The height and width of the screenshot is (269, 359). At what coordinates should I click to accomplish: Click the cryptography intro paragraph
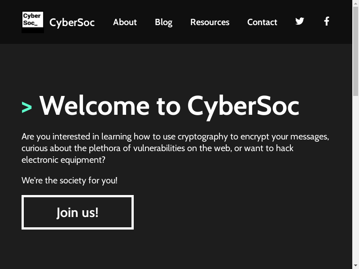(x=175, y=148)
